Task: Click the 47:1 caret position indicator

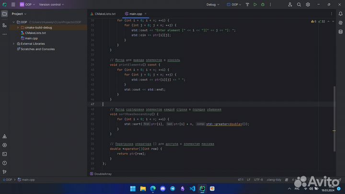Action: (x=241, y=180)
